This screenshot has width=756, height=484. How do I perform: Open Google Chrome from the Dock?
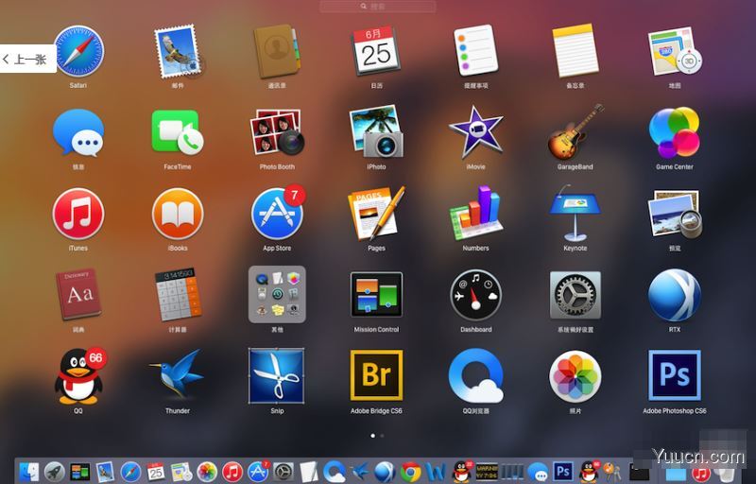click(x=411, y=472)
